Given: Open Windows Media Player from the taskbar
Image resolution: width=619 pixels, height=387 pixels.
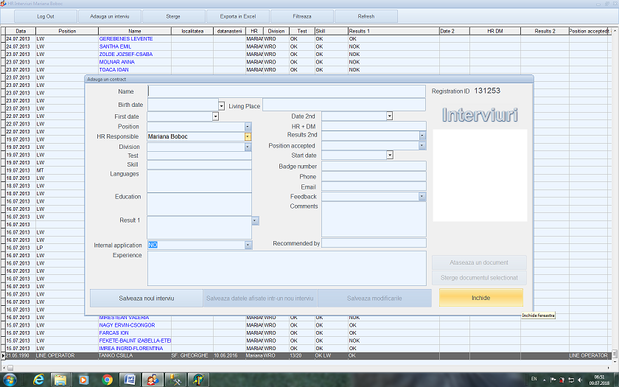Looking at the screenshot, I should click(83, 379).
